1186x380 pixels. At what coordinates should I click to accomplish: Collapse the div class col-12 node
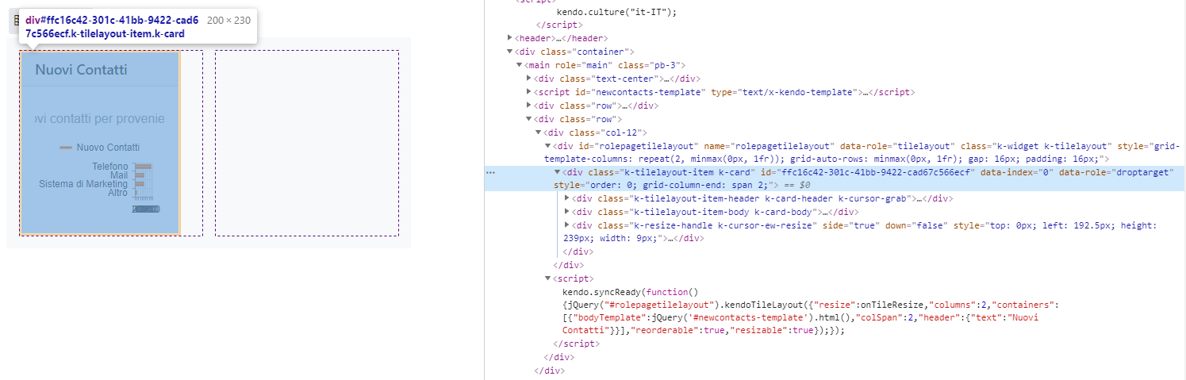click(538, 132)
